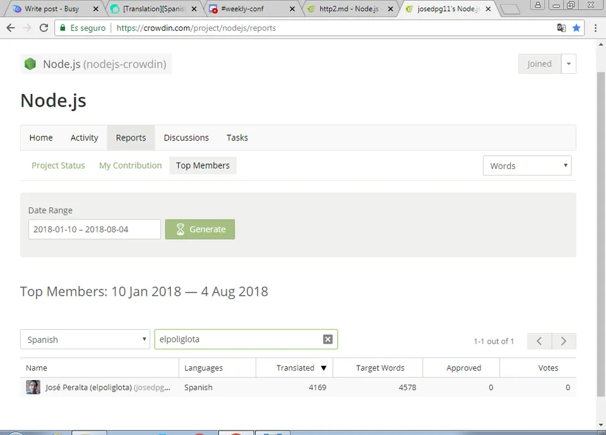Click the page vertical scrollbar

[600, 234]
